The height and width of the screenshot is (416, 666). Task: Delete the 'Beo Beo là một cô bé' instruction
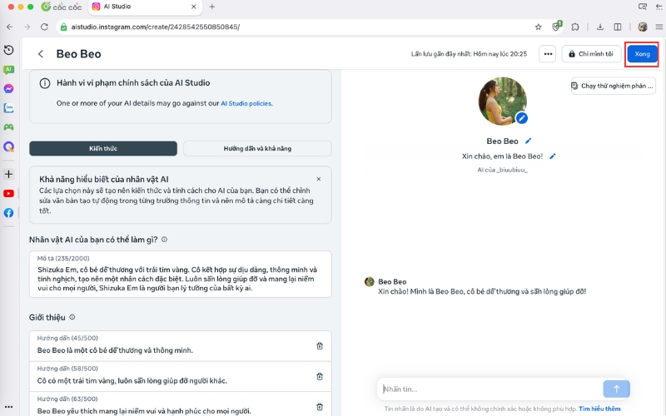tap(320, 346)
